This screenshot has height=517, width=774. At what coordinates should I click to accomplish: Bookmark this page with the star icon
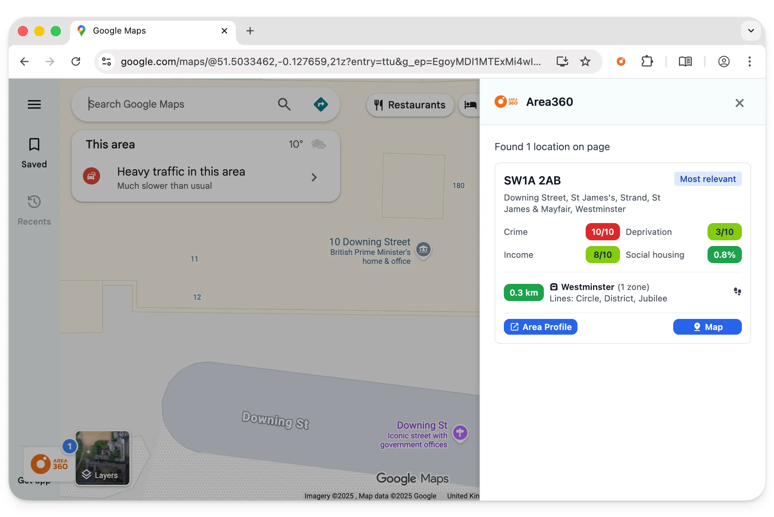(x=585, y=61)
